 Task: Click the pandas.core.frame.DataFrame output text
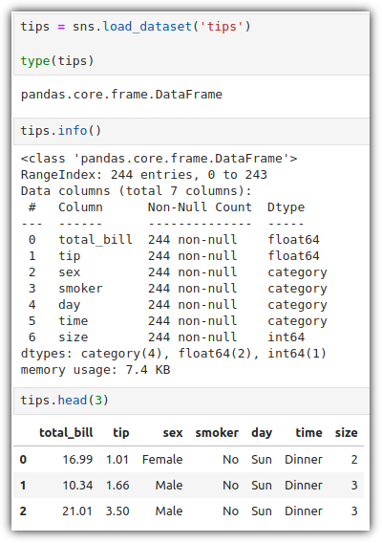click(121, 95)
